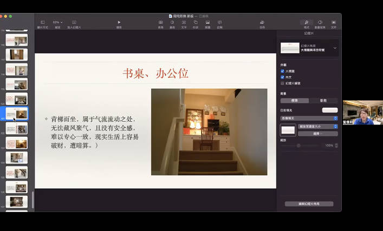This screenshot has width=383, height=231.
Task: Select the 標準 (Standard) background tab
Action: click(x=295, y=101)
